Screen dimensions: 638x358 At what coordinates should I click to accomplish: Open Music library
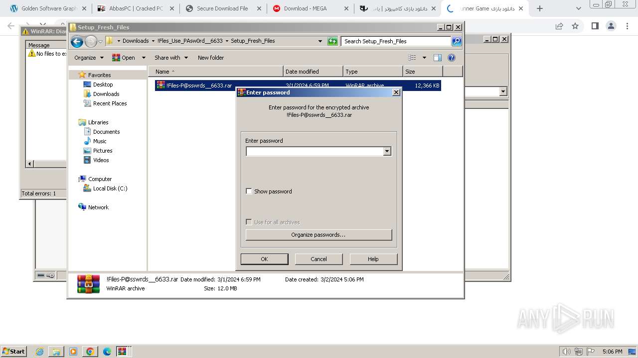[100, 141]
